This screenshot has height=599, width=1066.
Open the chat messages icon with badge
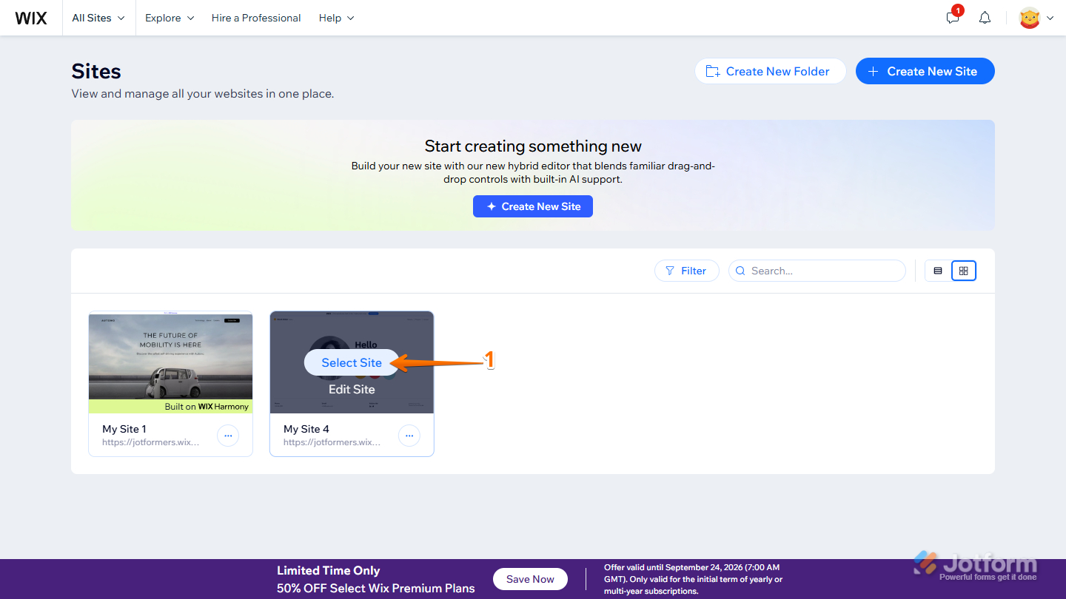953,17
